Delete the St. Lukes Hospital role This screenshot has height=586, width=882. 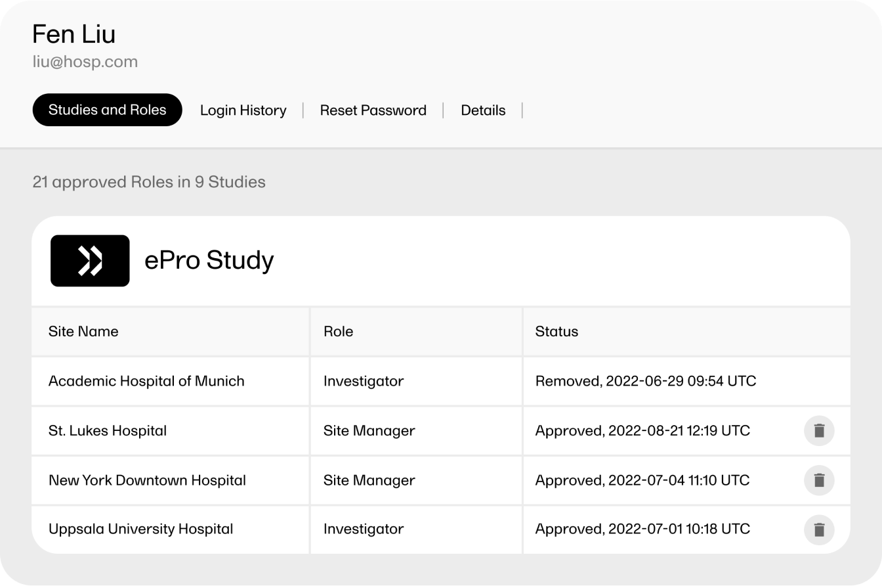[819, 431]
